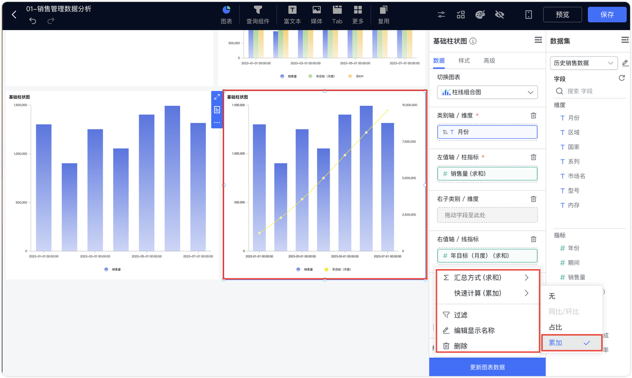This screenshot has height=378, width=632.
Task: Open the 历史销售数据 dataset dropdown
Action: coord(584,63)
